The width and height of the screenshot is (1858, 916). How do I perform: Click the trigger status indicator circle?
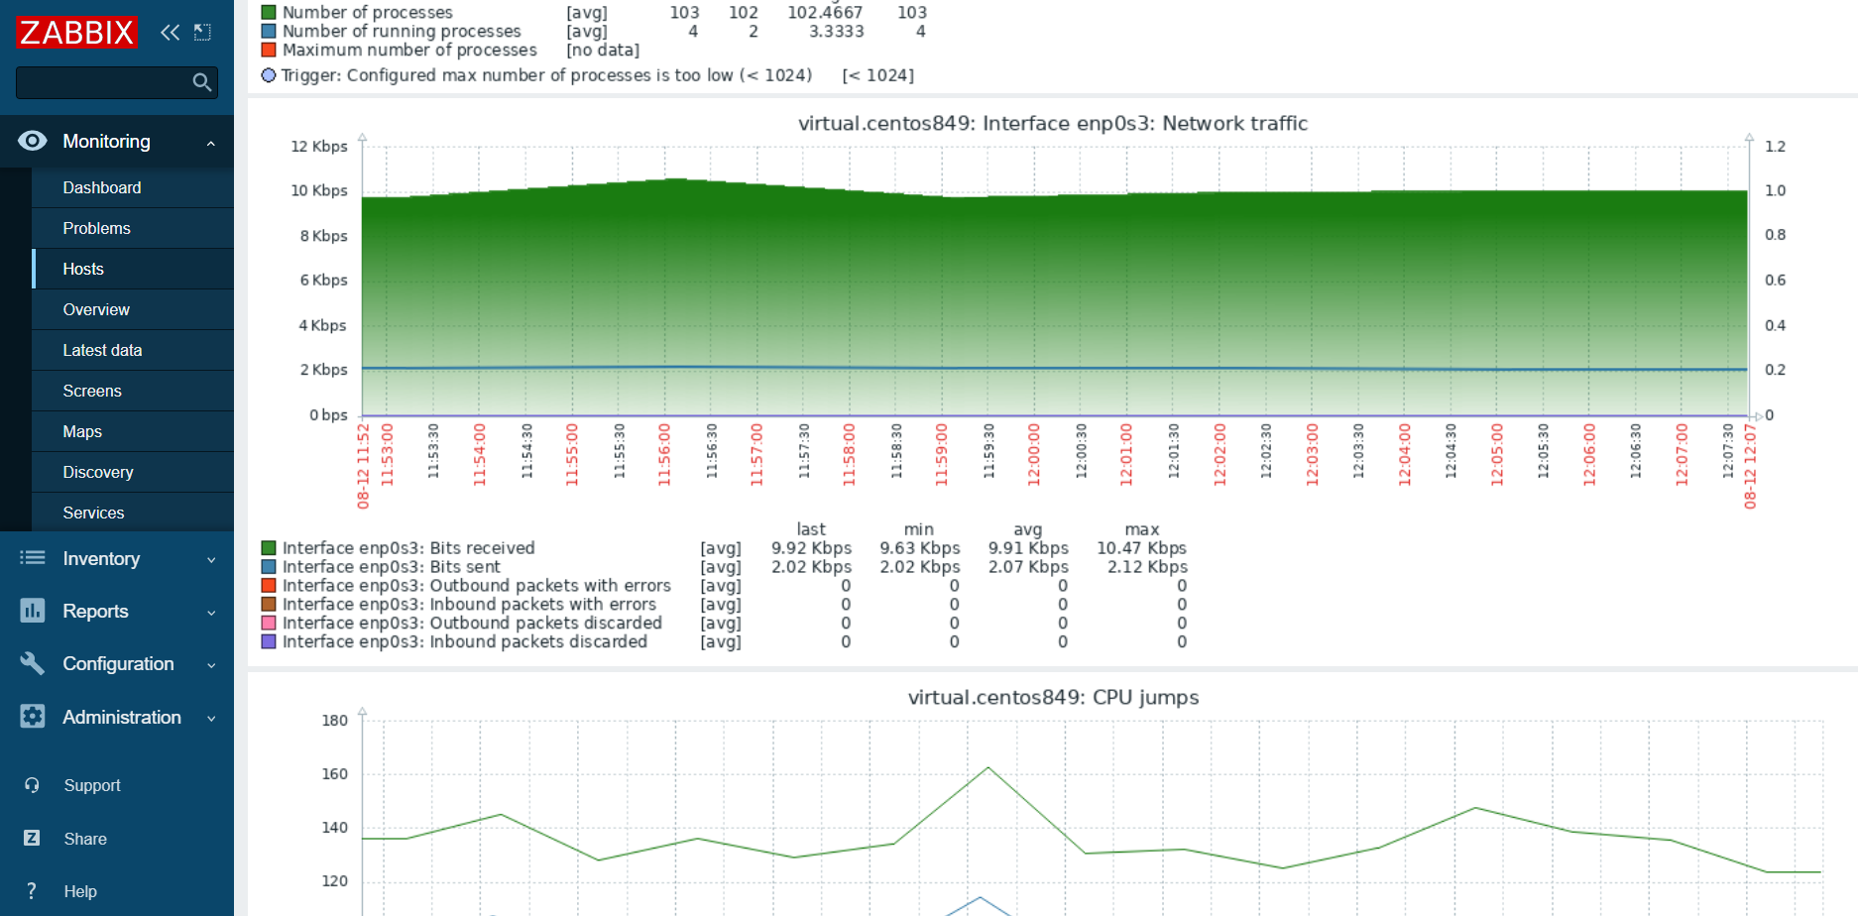(x=268, y=75)
